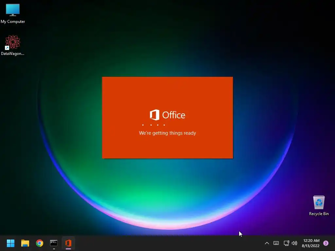Screen dimensions: 335x251
Task: Open the touch keyboard tray icon
Action: point(276,243)
